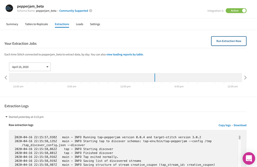Open the Settings tab
This screenshot has height=167, width=257.
[x=95, y=24]
